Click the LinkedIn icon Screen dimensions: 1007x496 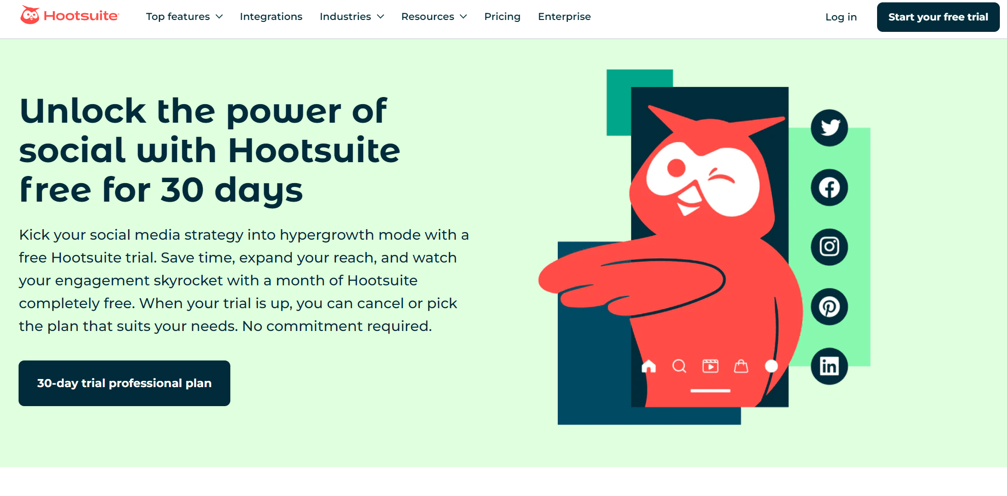pyautogui.click(x=829, y=366)
